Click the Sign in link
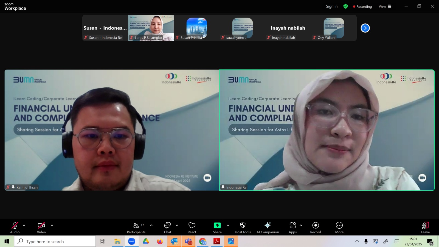The height and width of the screenshot is (247, 439). pyautogui.click(x=332, y=6)
